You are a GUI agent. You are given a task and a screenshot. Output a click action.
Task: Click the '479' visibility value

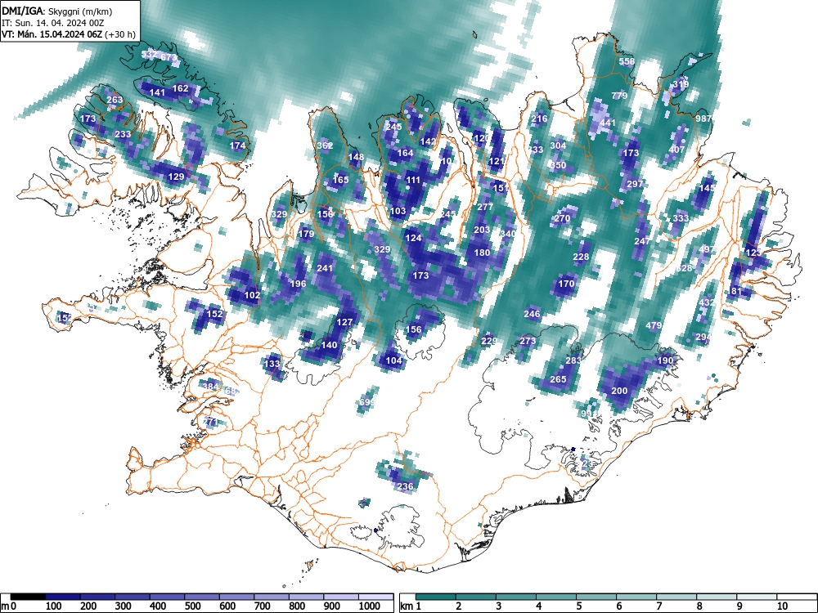[654, 325]
